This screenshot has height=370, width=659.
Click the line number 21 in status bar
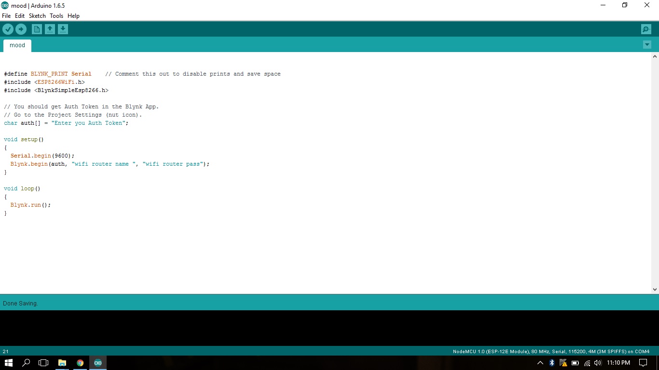pyautogui.click(x=6, y=351)
